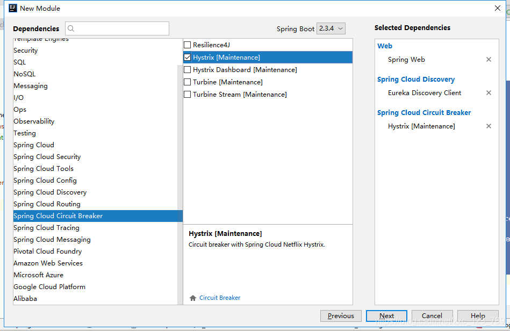Select Eureka Discovery Client in selected list
Image resolution: width=510 pixels, height=331 pixels.
pyautogui.click(x=425, y=93)
